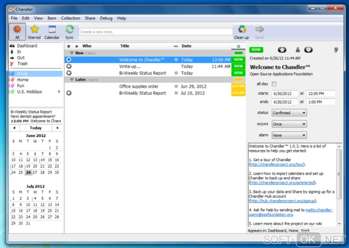
Task: Click the ends time field 1:00 PM
Action: 321,102
